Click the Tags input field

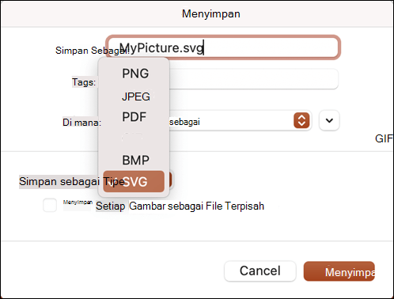[254, 79]
